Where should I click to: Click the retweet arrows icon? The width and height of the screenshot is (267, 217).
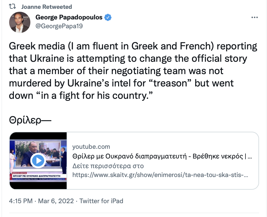[12, 7]
